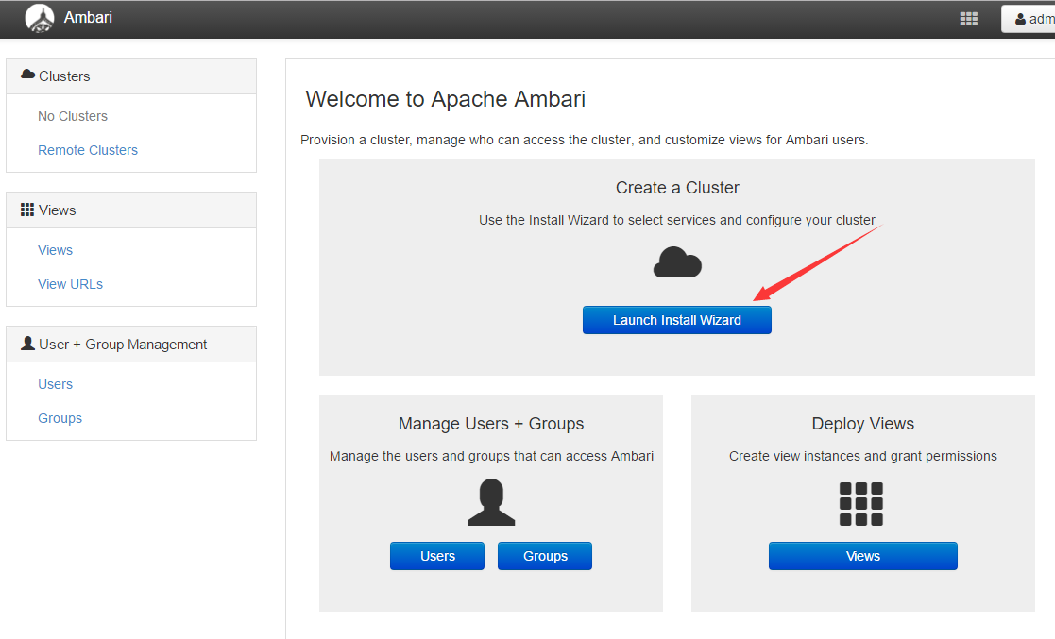Select Users in the sidebar
Viewport: 1055px width, 639px height.
55,384
